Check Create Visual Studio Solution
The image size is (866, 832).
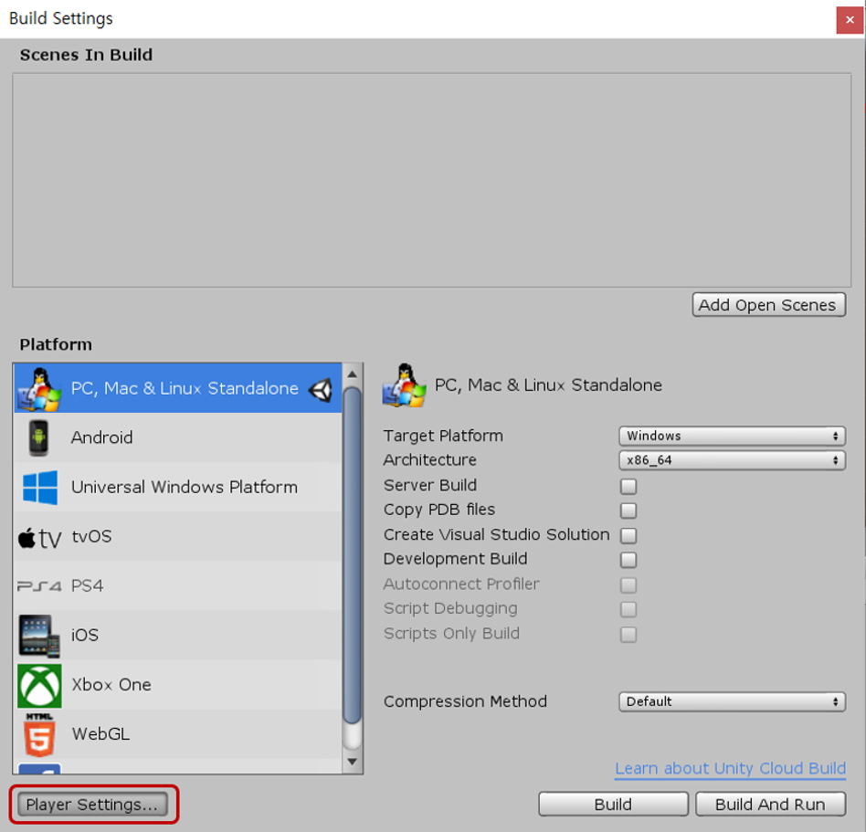point(628,535)
